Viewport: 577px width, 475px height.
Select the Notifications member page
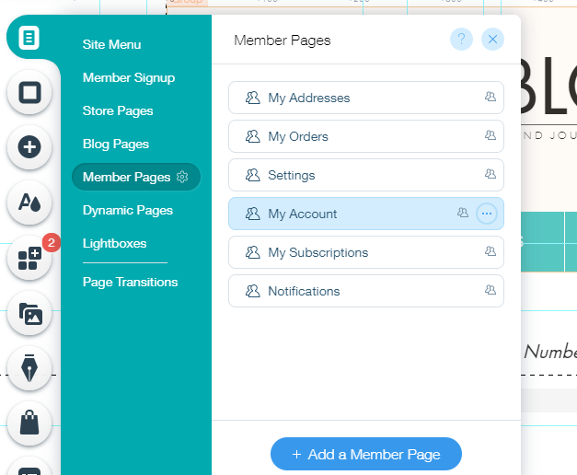click(366, 291)
